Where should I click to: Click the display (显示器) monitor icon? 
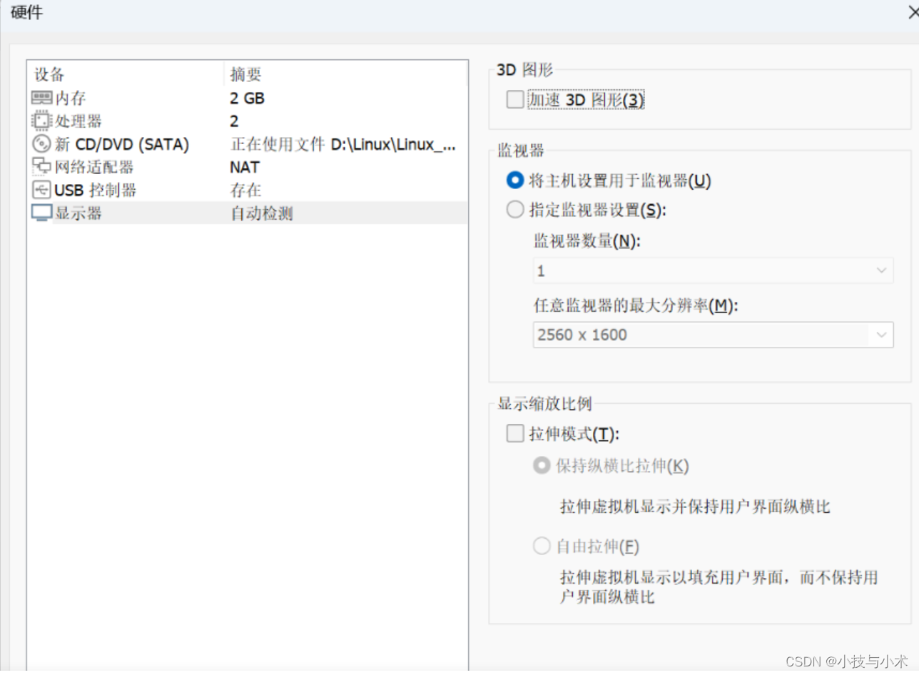coord(42,213)
